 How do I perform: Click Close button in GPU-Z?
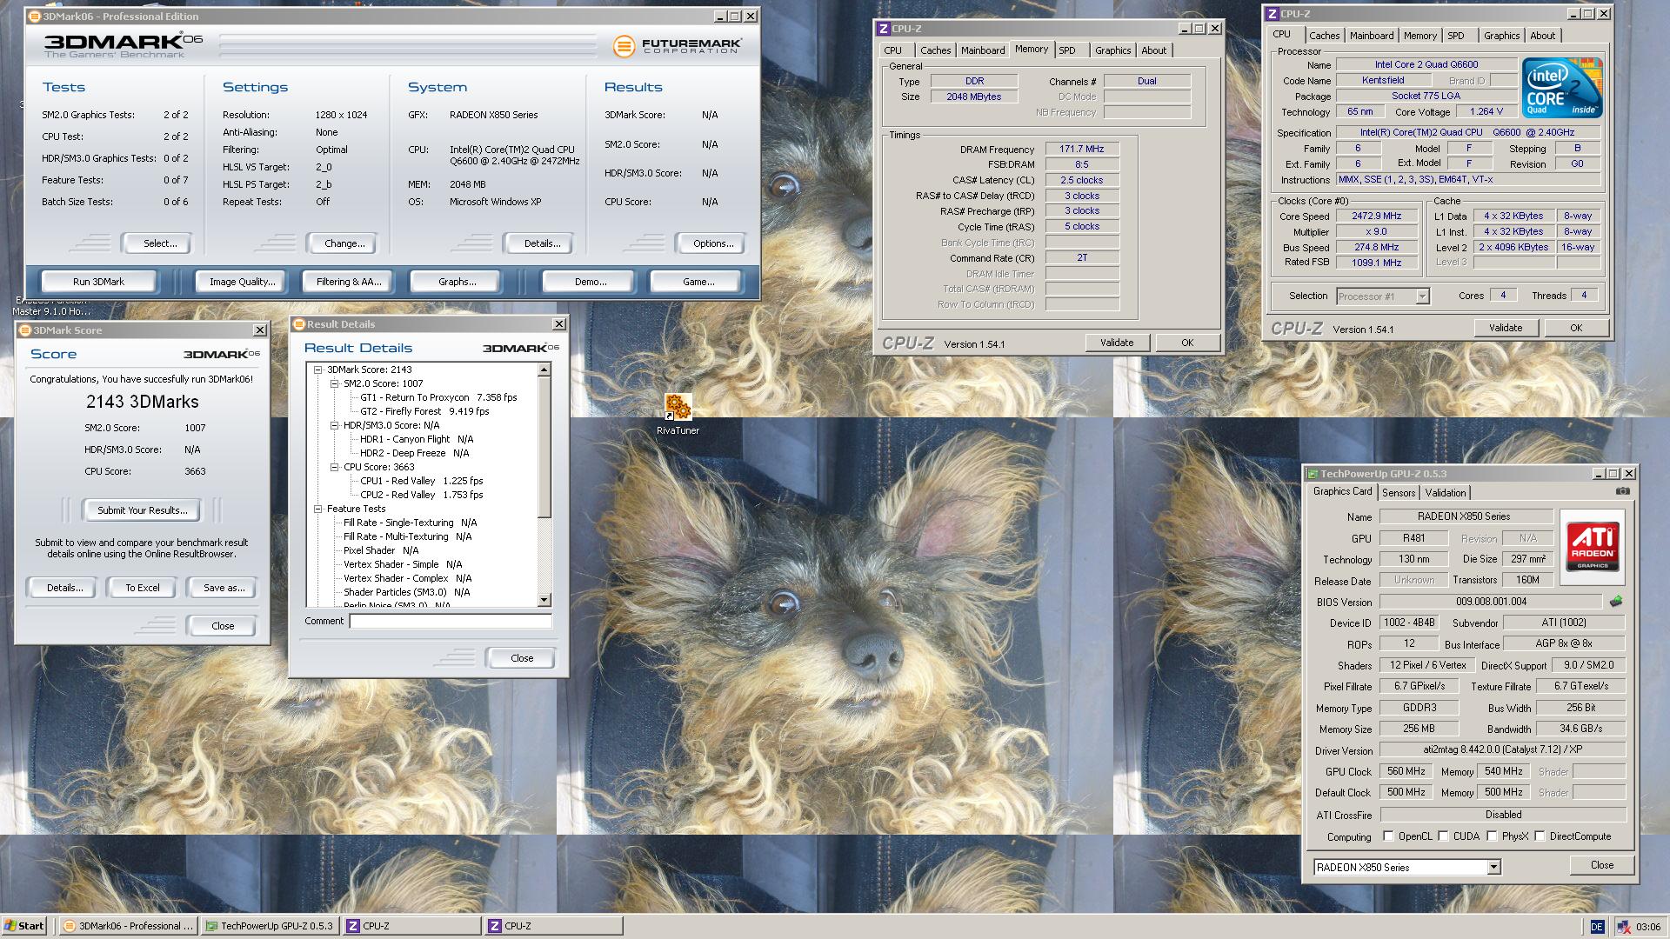(1601, 865)
